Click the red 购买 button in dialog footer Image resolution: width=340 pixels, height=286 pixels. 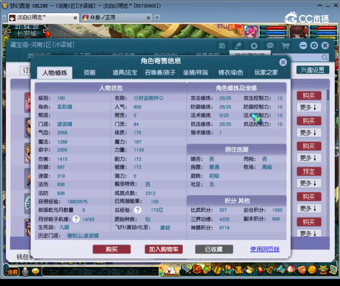(x=112, y=249)
